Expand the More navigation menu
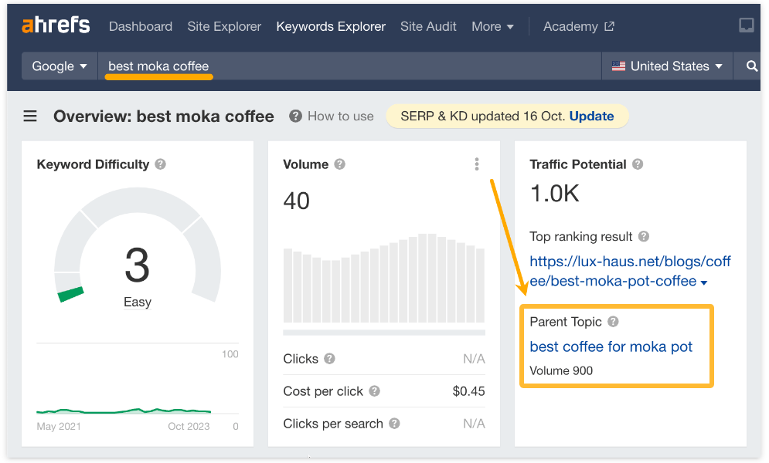This screenshot has width=769, height=463. (492, 26)
